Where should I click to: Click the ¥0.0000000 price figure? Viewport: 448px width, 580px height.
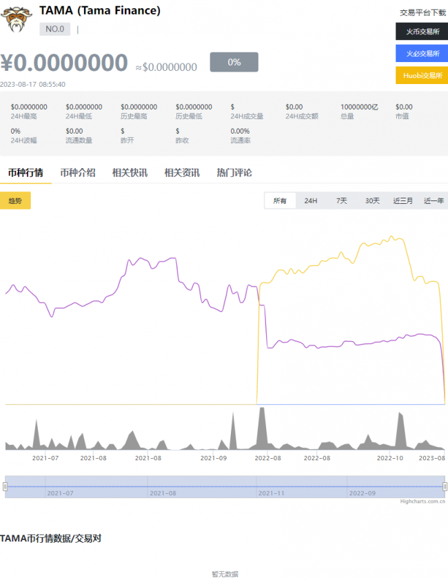pyautogui.click(x=64, y=63)
